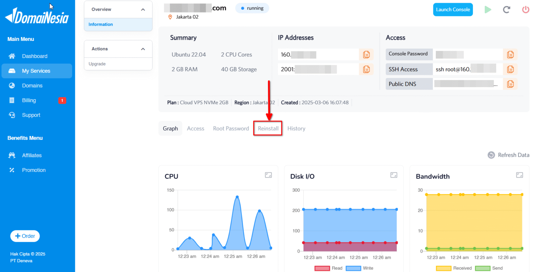
Task: Expand the CPU graph to fullscreen
Action: (x=268, y=175)
